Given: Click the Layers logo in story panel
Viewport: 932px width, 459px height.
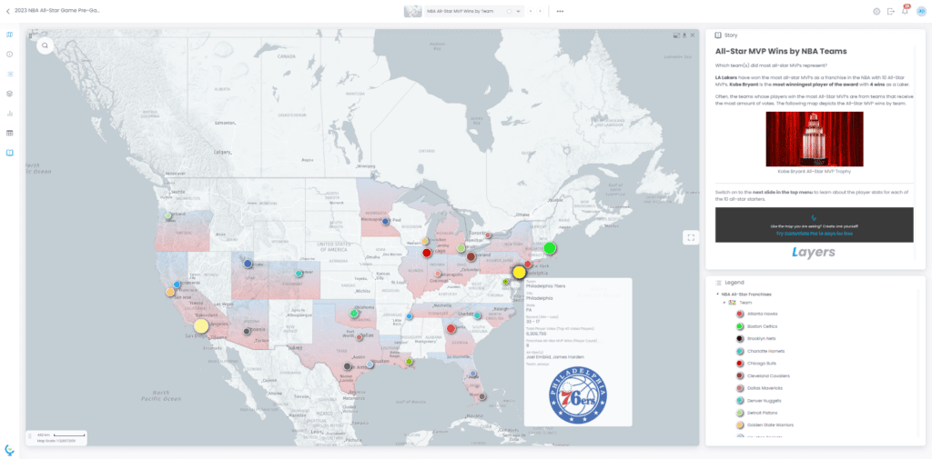Looking at the screenshot, I should (814, 253).
